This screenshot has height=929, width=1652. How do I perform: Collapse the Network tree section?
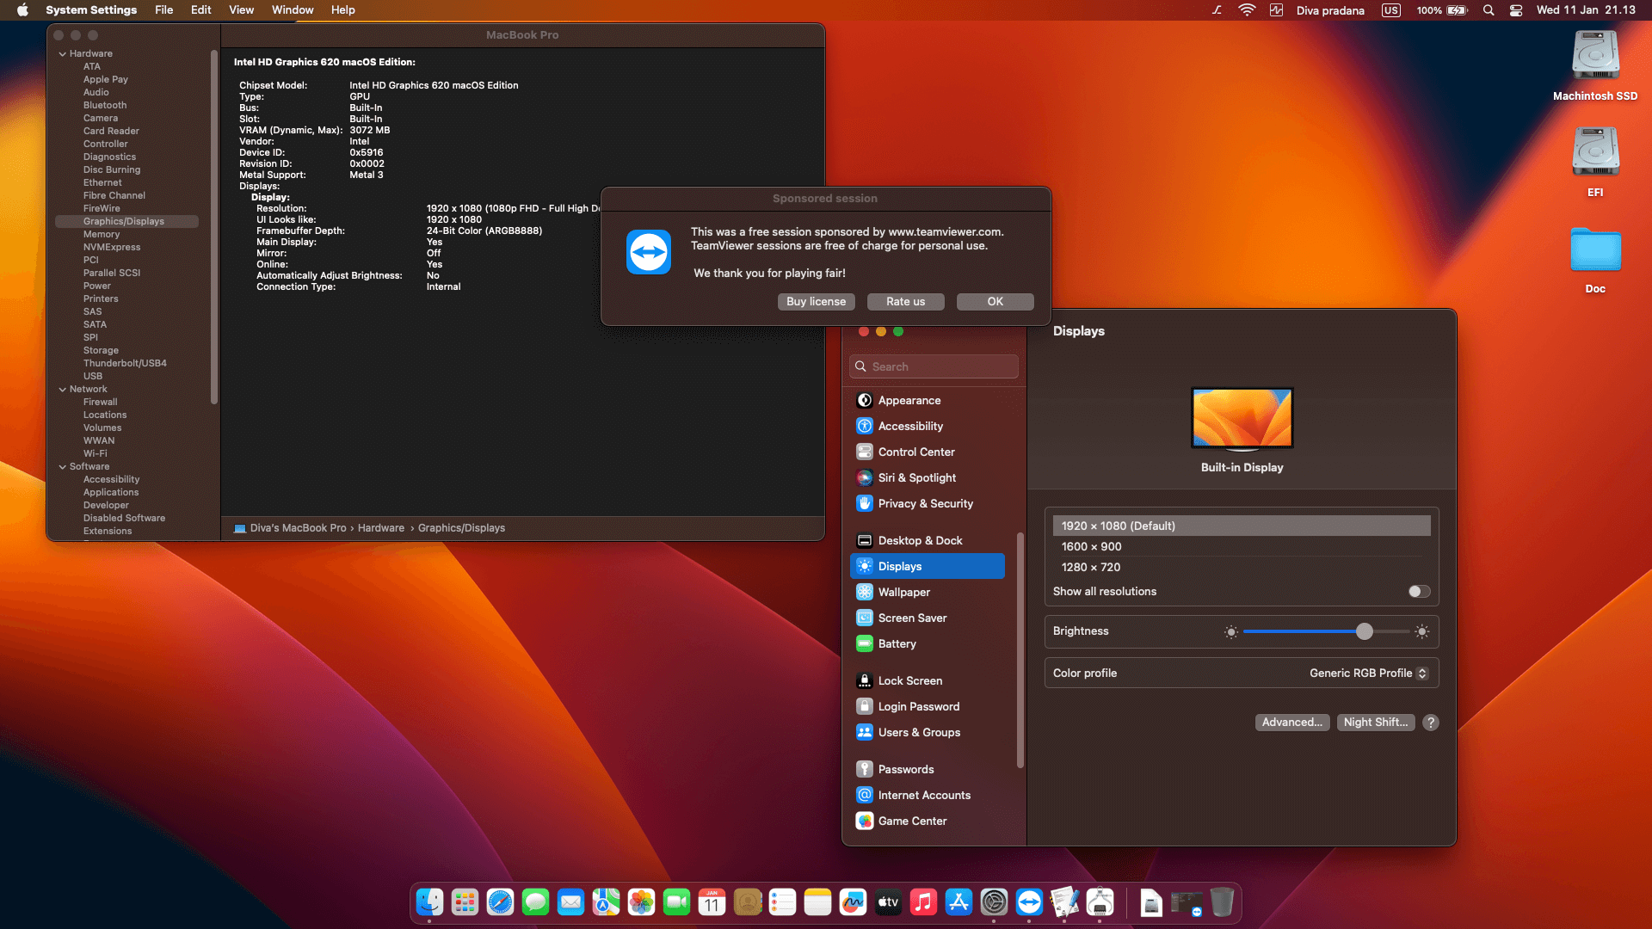tap(62, 389)
